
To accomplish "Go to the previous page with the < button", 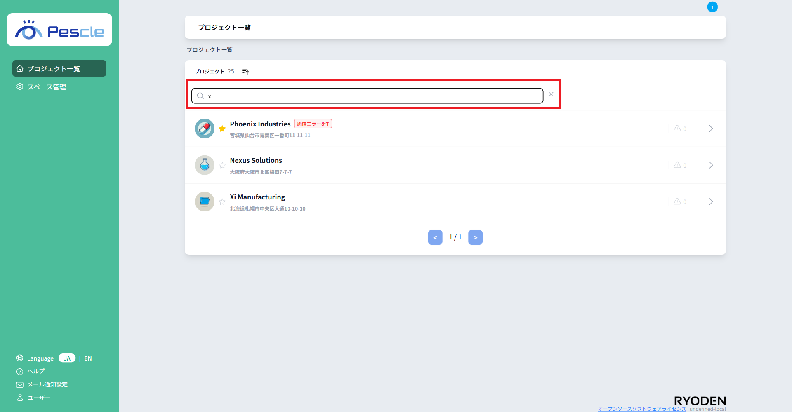I will [x=435, y=237].
